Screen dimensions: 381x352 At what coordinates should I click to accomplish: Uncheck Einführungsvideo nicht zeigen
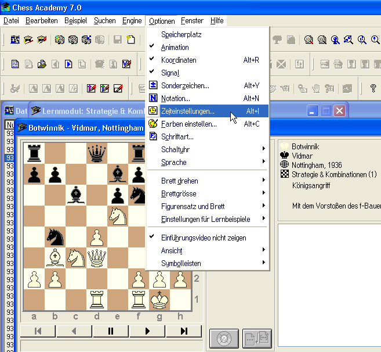[208, 238]
